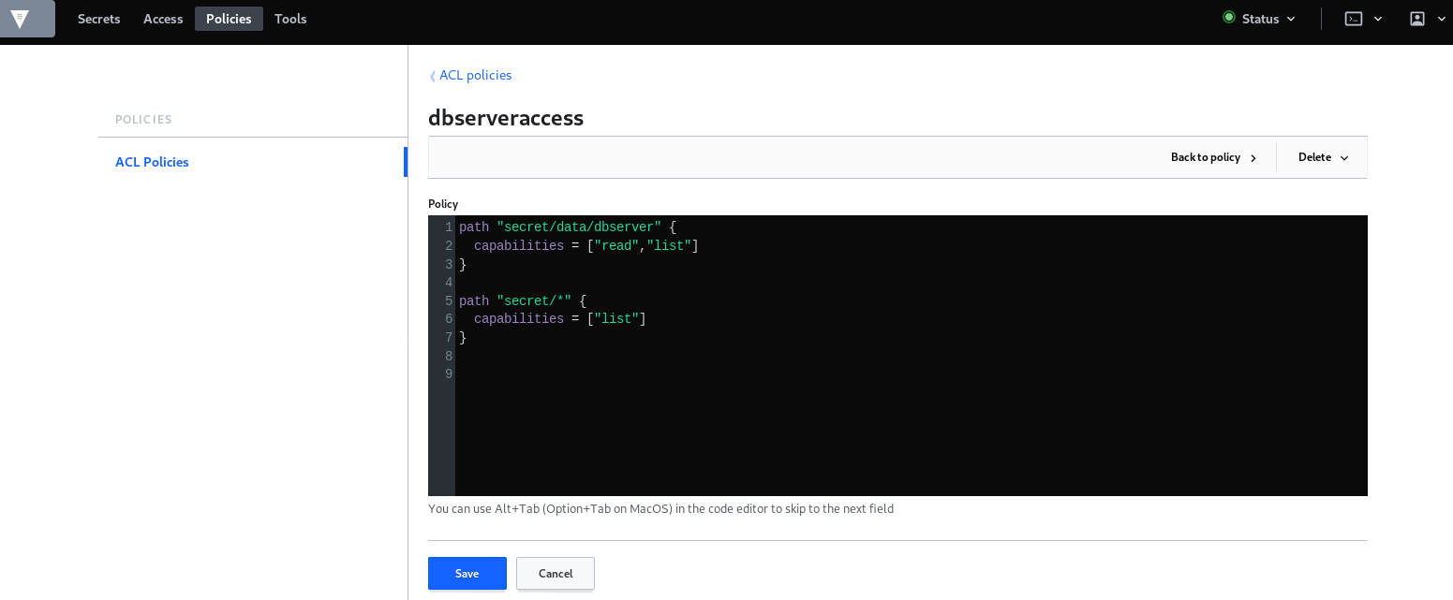The height and width of the screenshot is (600, 1453).
Task: Cancel the policy edit
Action: tap(555, 573)
